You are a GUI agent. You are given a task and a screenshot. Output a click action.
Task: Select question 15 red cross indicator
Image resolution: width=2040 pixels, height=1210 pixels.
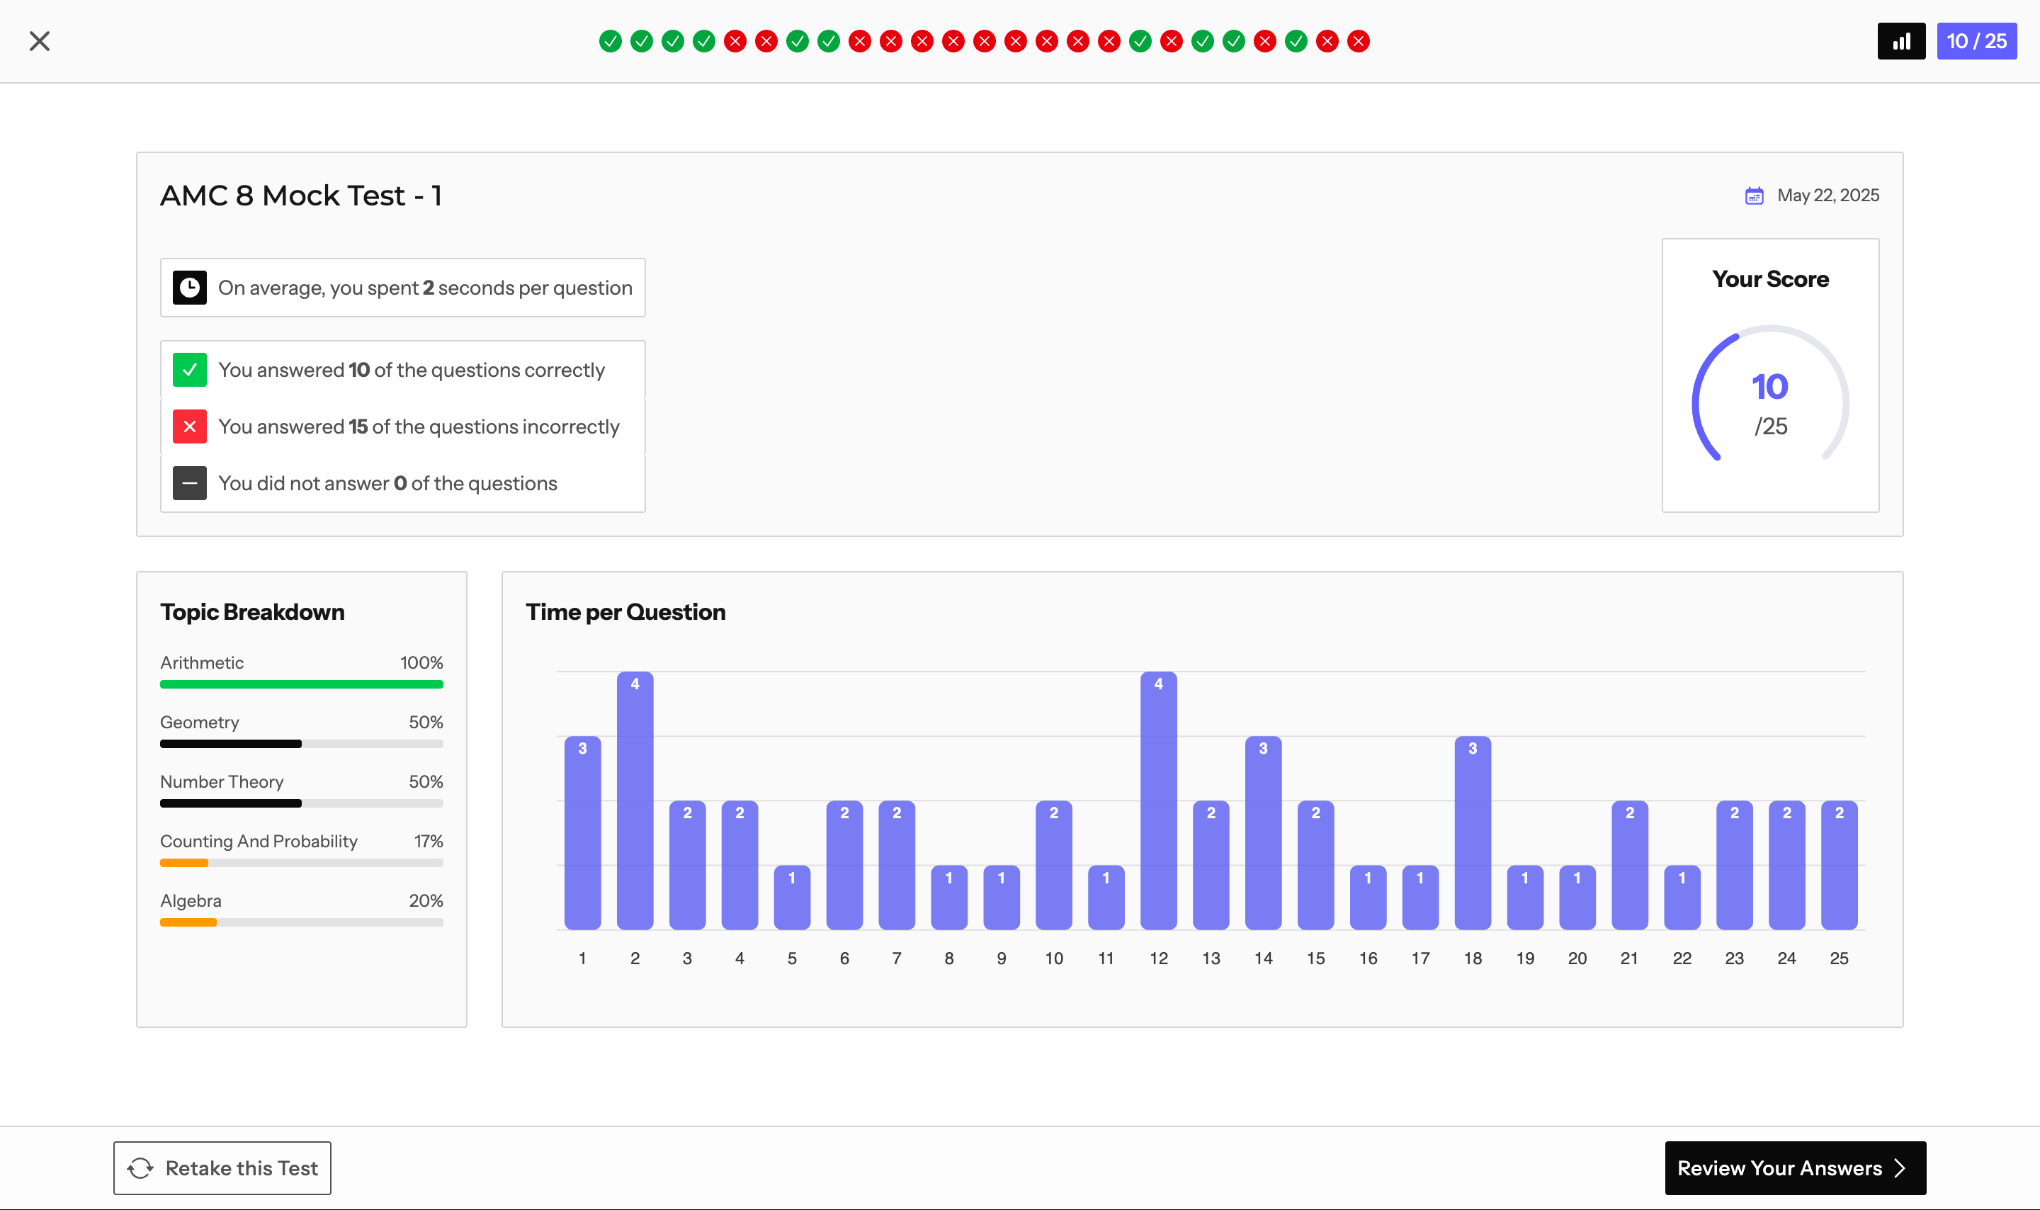click(1046, 41)
